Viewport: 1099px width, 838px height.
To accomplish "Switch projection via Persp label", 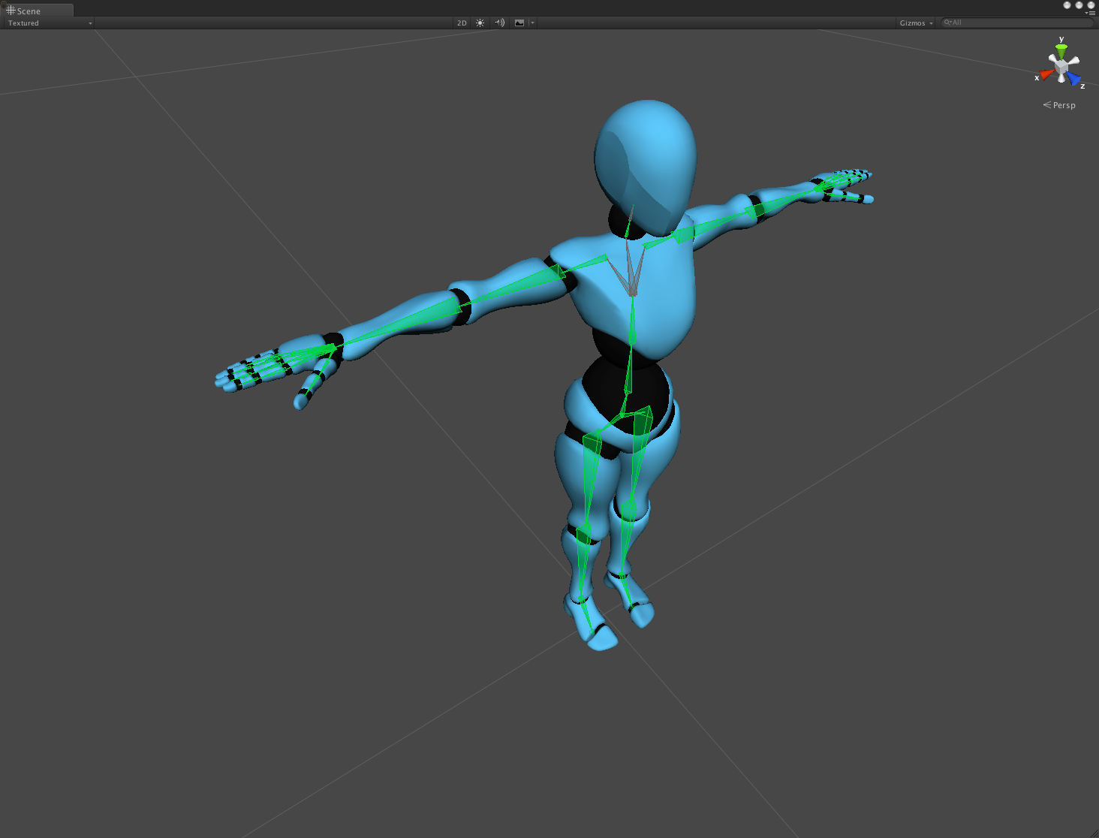I will tap(1059, 105).
